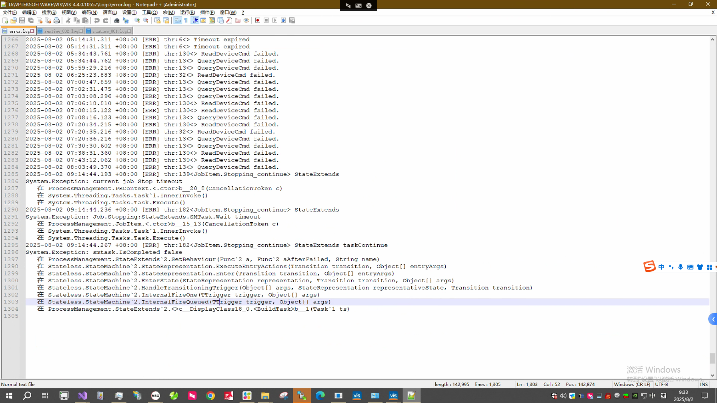The image size is (717, 403).
Task: Click the Save file toolbar icon
Action: [22, 20]
